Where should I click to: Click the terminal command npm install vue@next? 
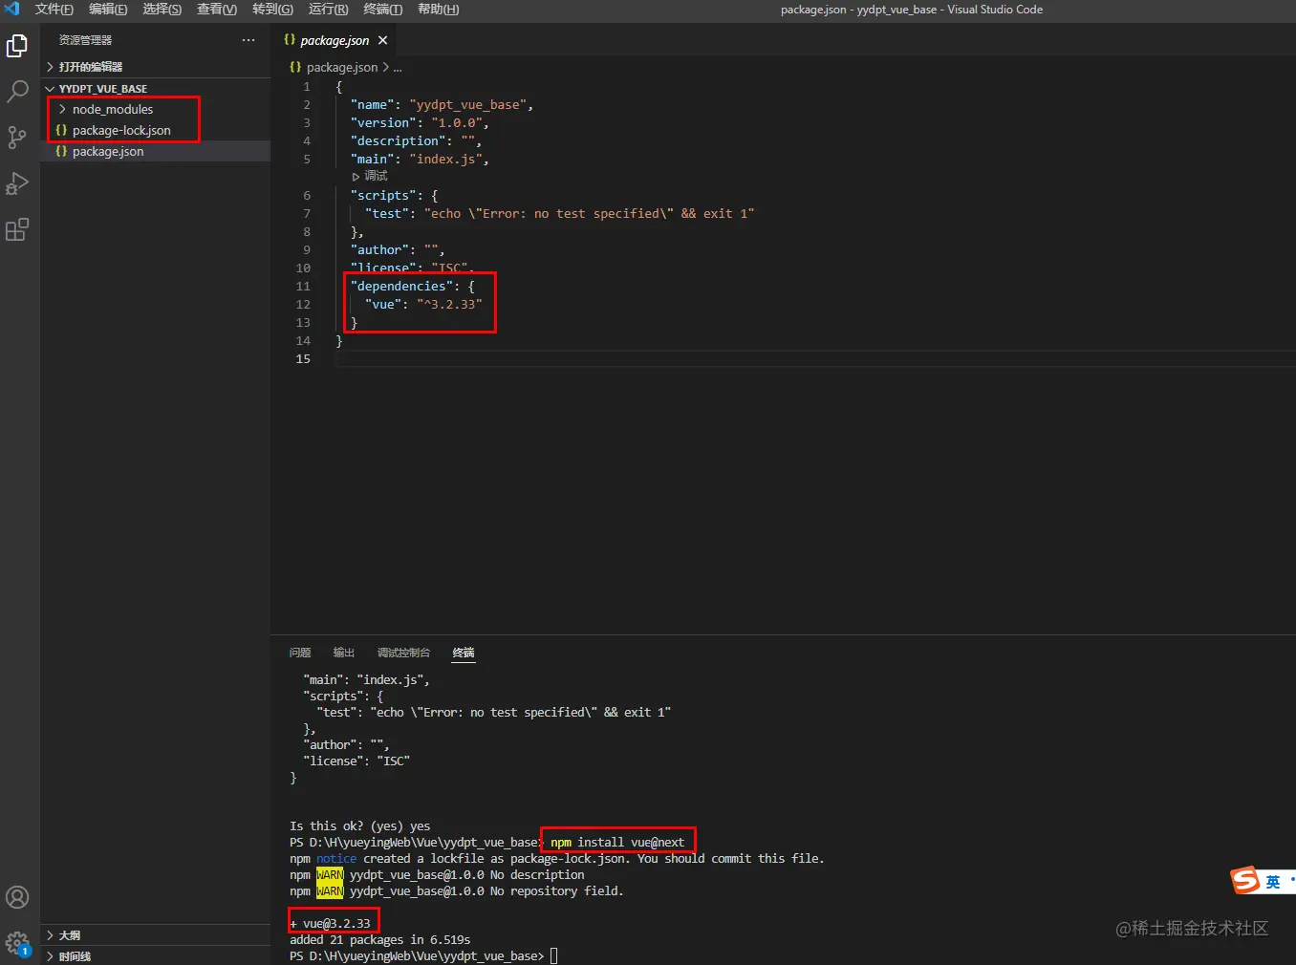617,842
